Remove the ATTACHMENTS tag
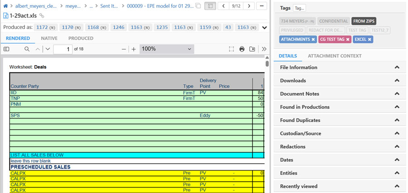 pos(313,39)
